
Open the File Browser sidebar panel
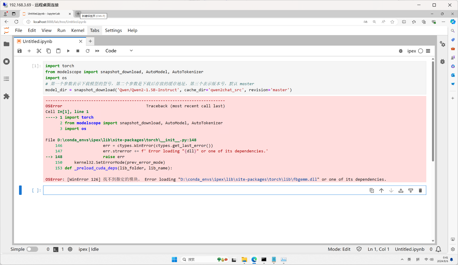click(7, 44)
